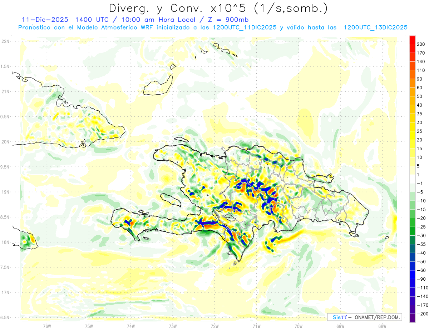The image size is (429, 331).
Task: Click the color scale value "-90"
Action: (x=421, y=279)
